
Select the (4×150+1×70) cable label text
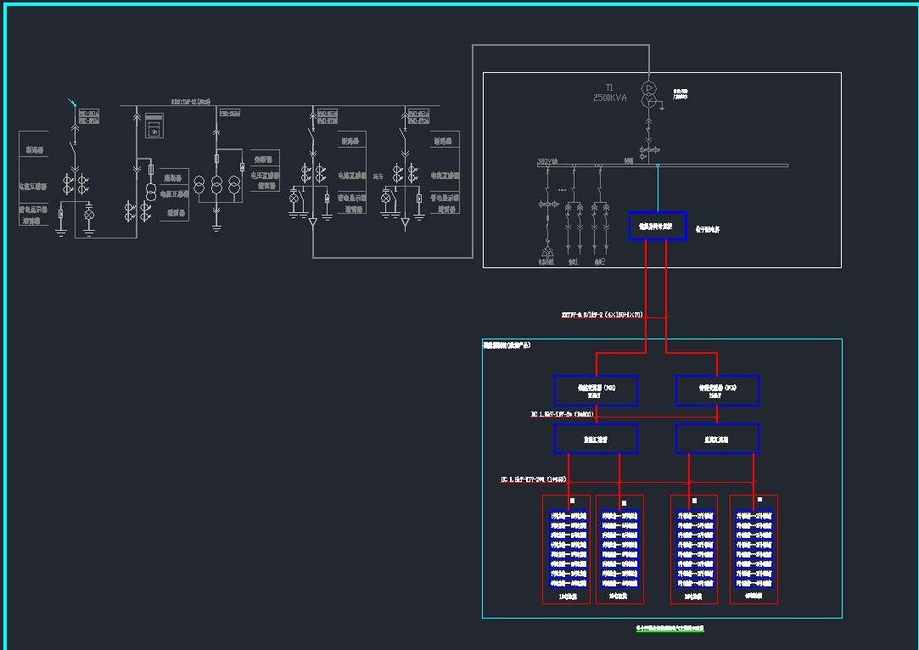pyautogui.click(x=602, y=315)
